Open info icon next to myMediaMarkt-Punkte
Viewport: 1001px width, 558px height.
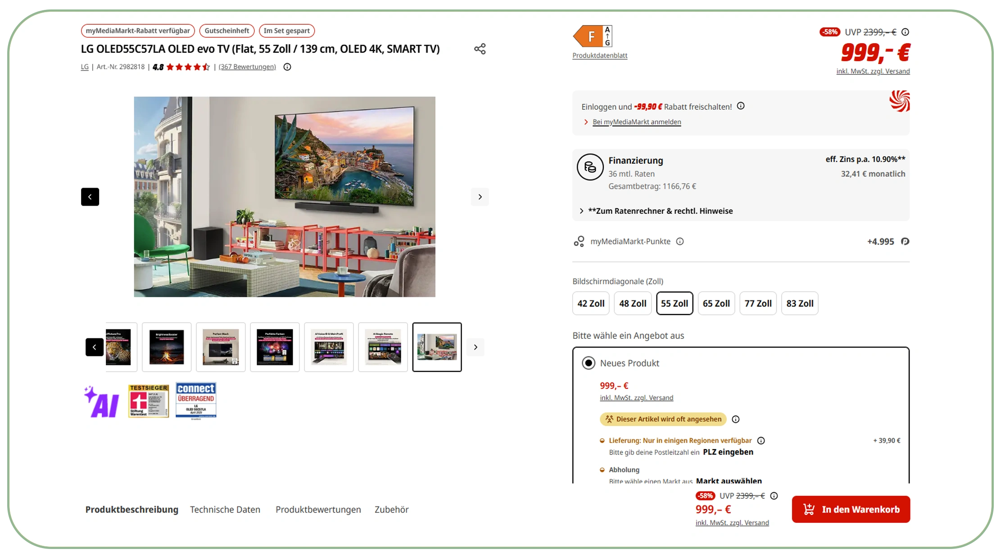click(680, 242)
